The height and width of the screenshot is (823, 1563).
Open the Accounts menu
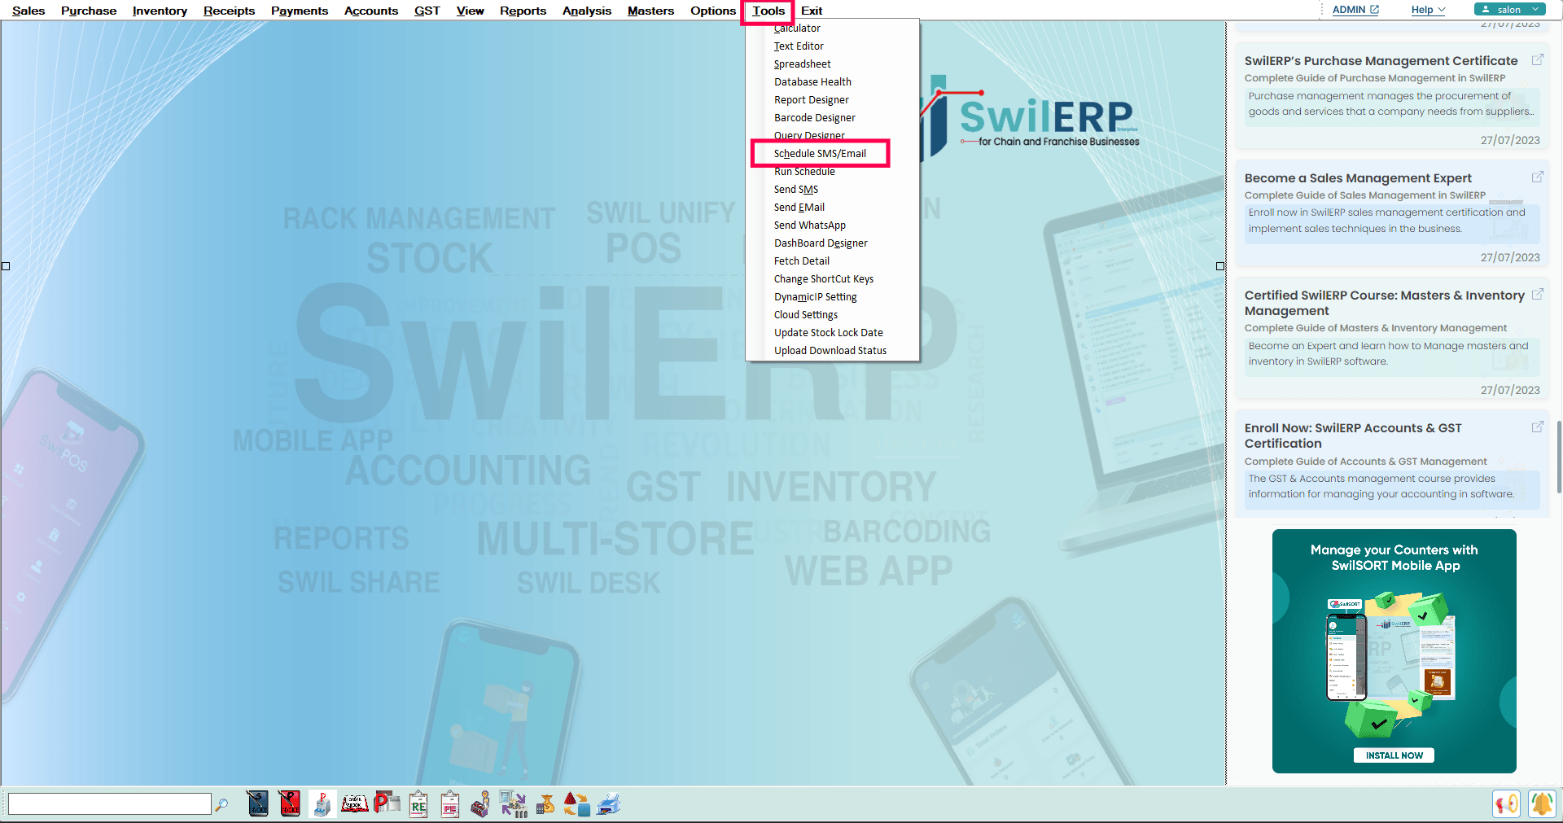coord(371,11)
